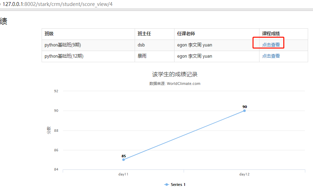Click the day12 data point marker

tap(244, 111)
